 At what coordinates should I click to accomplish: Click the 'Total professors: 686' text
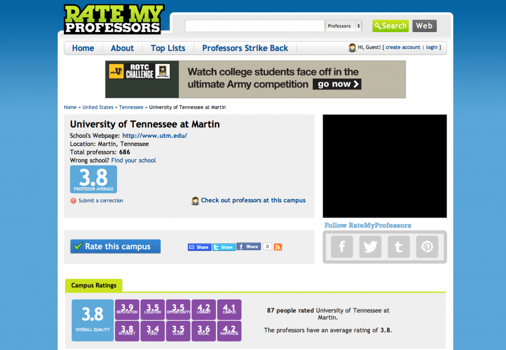pyautogui.click(x=100, y=152)
